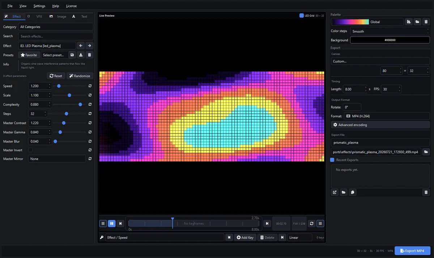Toggle the LED Grid checkbox

pos(302,16)
